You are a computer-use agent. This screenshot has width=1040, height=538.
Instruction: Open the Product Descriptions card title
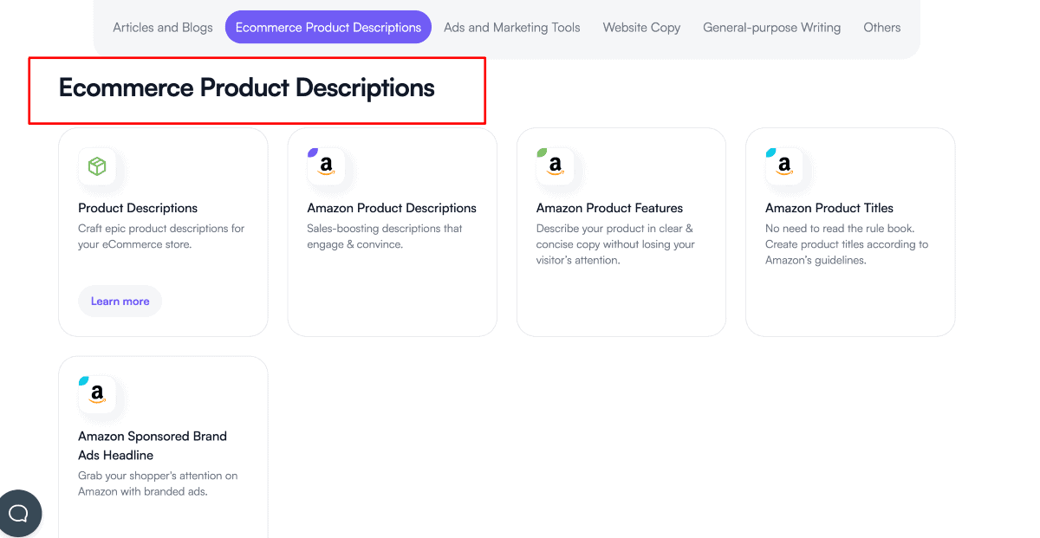tap(138, 208)
